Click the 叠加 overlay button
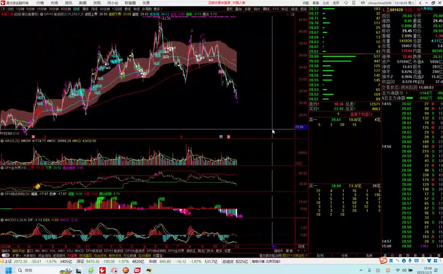 pos(239,9)
